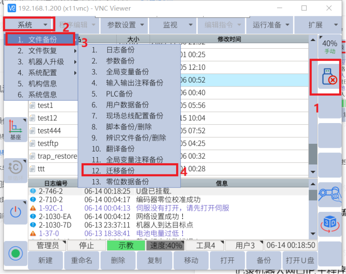
Task: Expand the 参数设置 dropdown
Action: pos(125,25)
